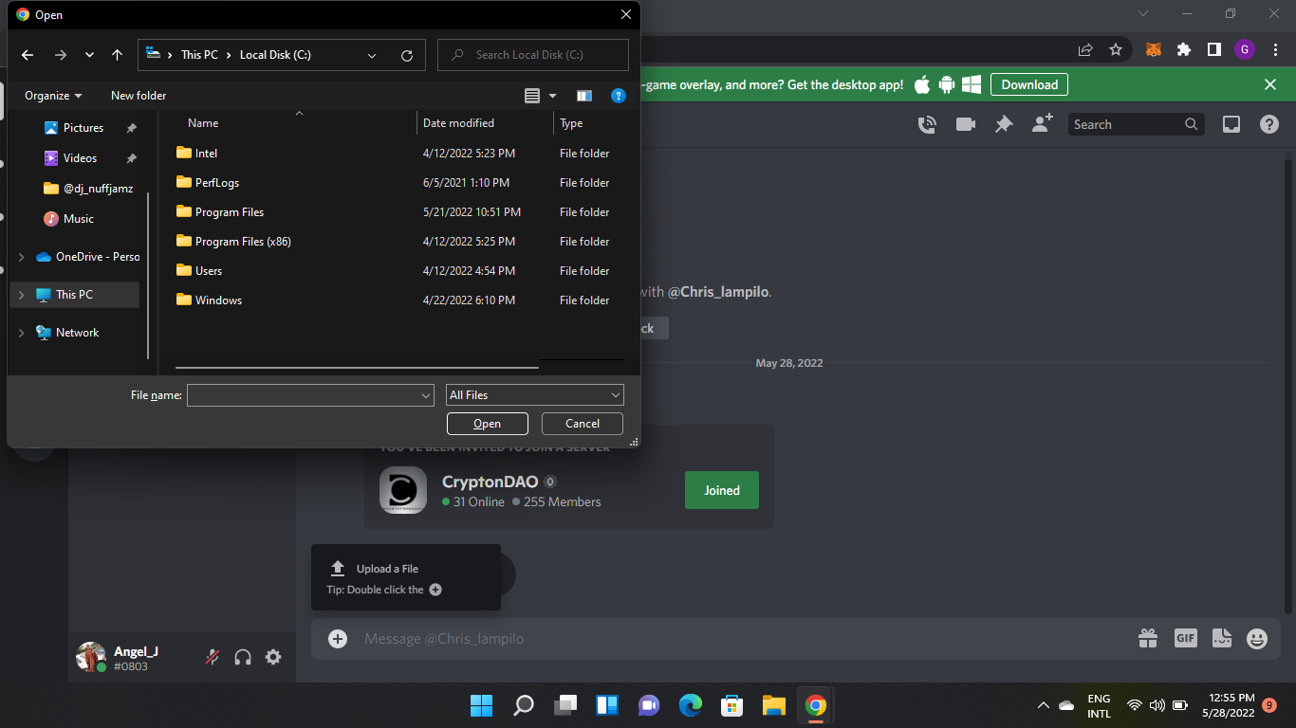Click the Joined button for CryptonDAO
1296x728 pixels.
coord(722,490)
